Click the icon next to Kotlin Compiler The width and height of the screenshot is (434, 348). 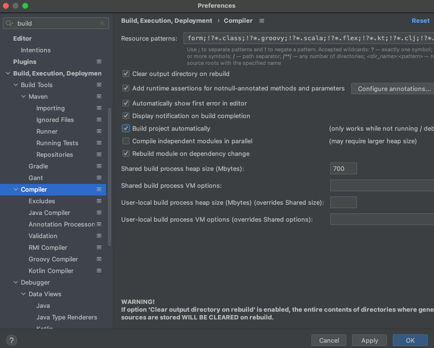[99, 271]
